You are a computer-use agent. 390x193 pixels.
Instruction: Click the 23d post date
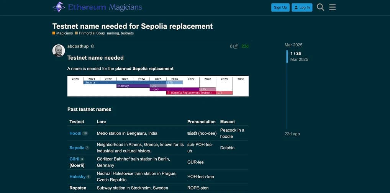click(x=245, y=46)
